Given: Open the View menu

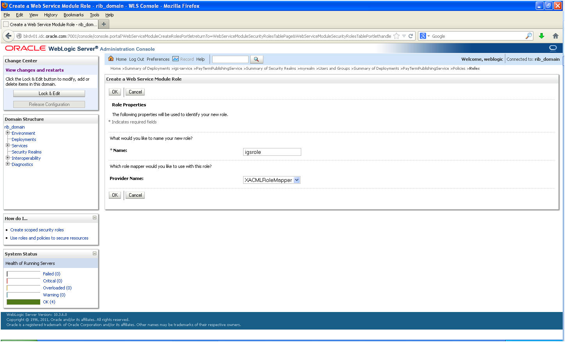Looking at the screenshot, I should tap(34, 15).
